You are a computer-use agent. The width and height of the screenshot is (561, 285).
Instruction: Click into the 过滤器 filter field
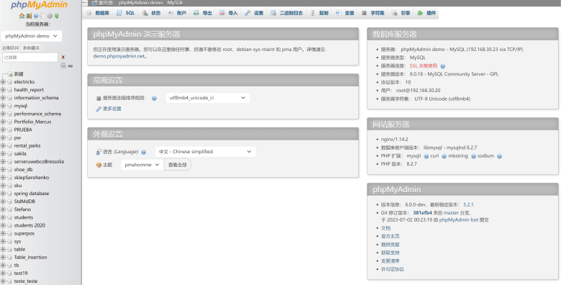point(30,57)
